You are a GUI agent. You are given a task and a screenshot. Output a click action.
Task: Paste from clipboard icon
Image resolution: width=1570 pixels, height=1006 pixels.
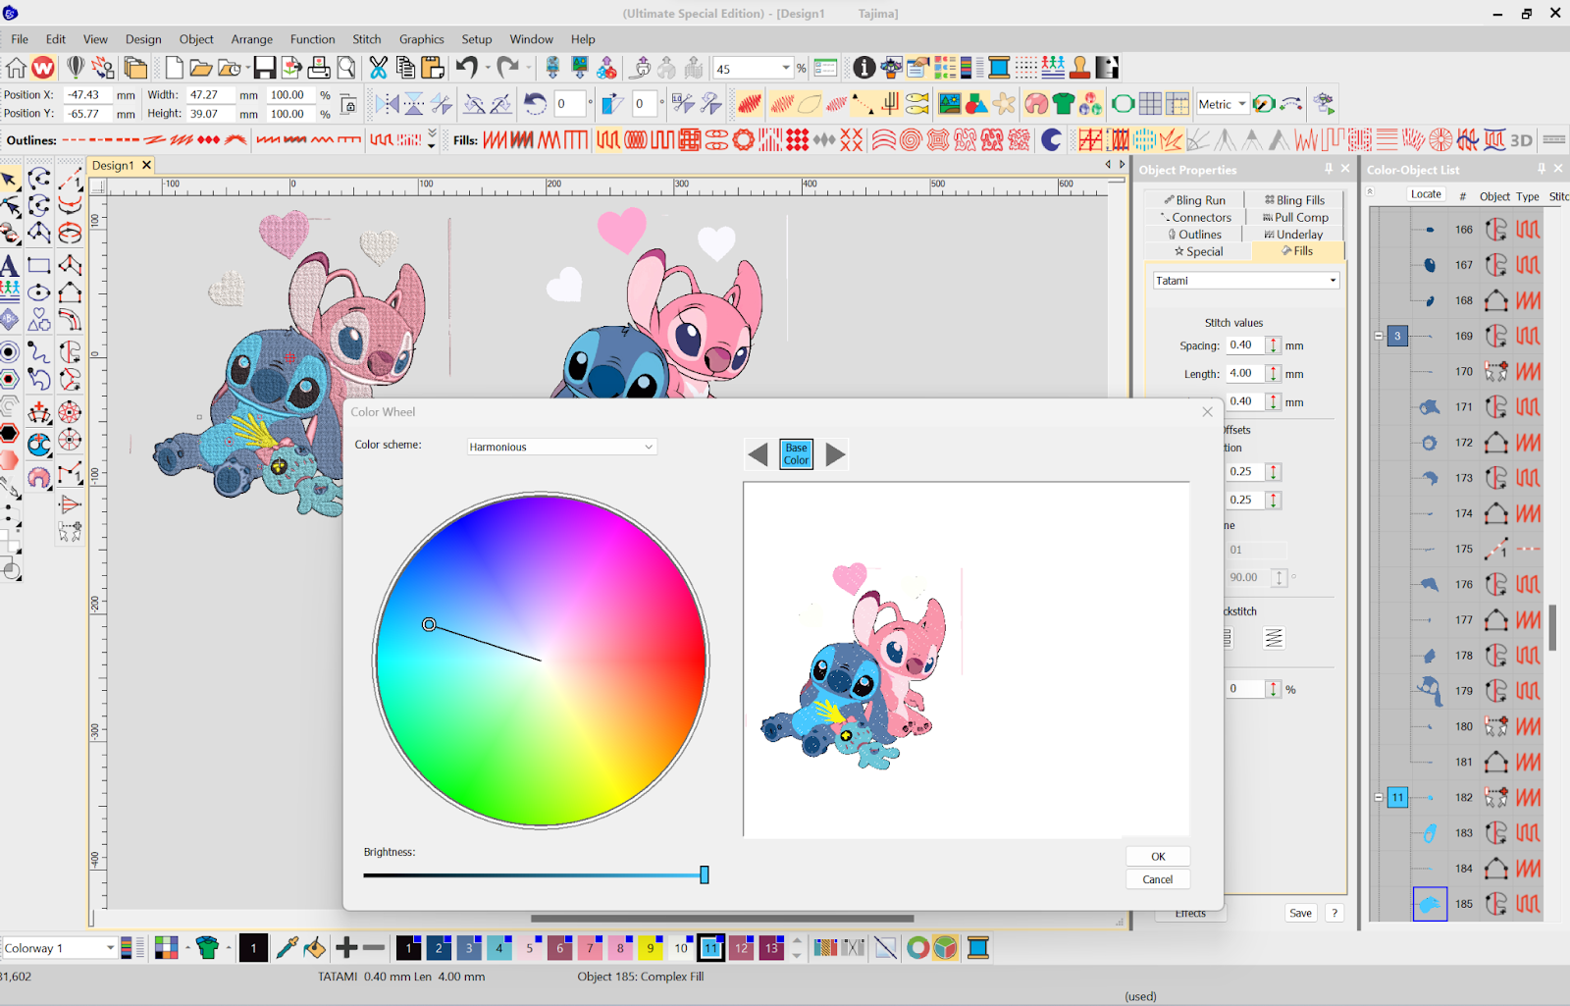tap(433, 68)
